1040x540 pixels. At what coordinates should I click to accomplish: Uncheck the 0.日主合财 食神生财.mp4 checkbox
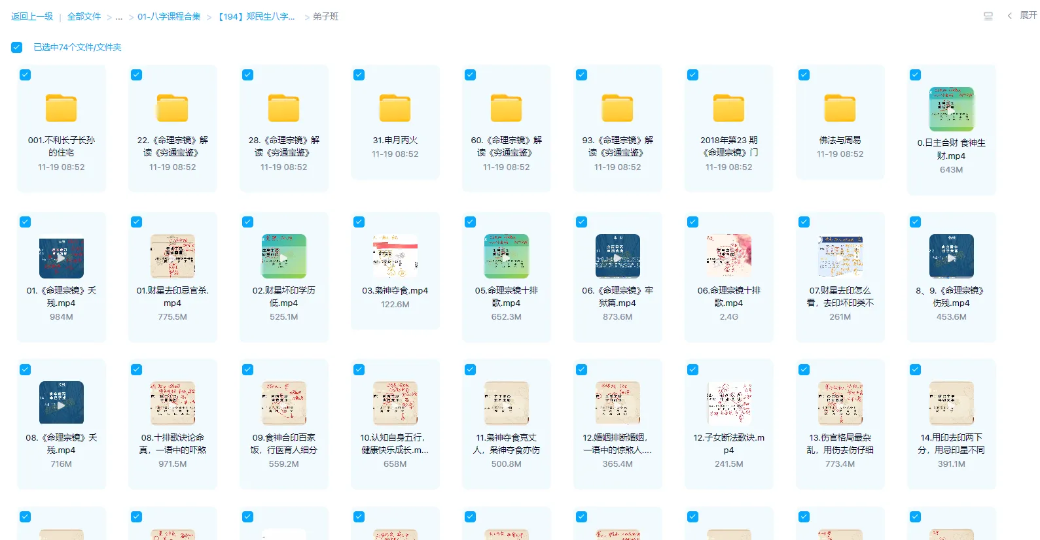coord(916,75)
